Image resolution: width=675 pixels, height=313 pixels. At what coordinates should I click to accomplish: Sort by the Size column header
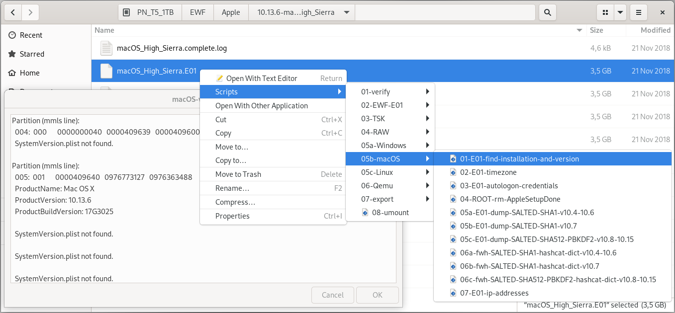coord(596,30)
